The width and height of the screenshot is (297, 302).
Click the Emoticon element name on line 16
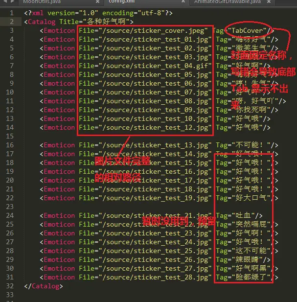pyautogui.click(x=59, y=145)
